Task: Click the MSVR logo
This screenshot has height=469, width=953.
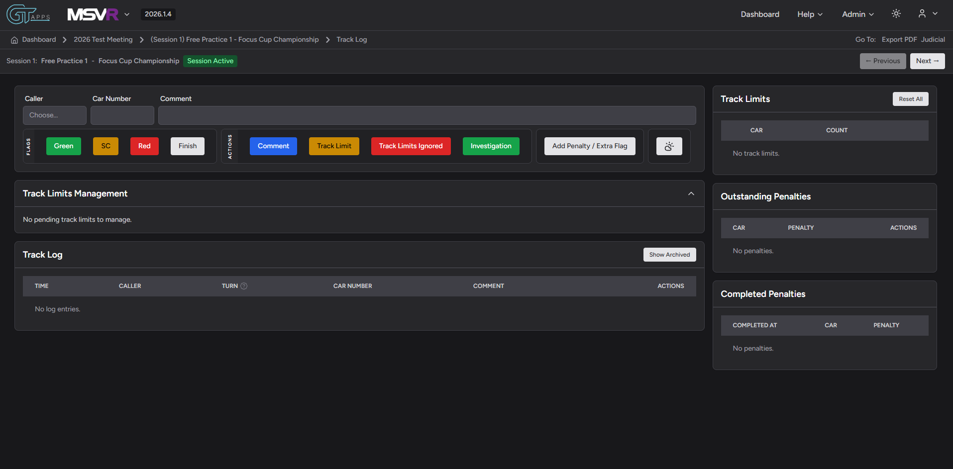Action: pyautogui.click(x=93, y=14)
